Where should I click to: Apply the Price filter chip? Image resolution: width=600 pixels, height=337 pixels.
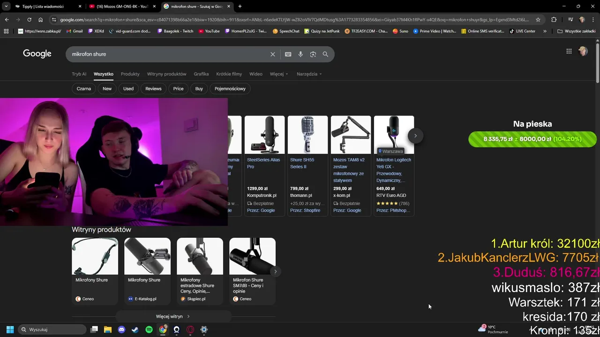point(178,88)
